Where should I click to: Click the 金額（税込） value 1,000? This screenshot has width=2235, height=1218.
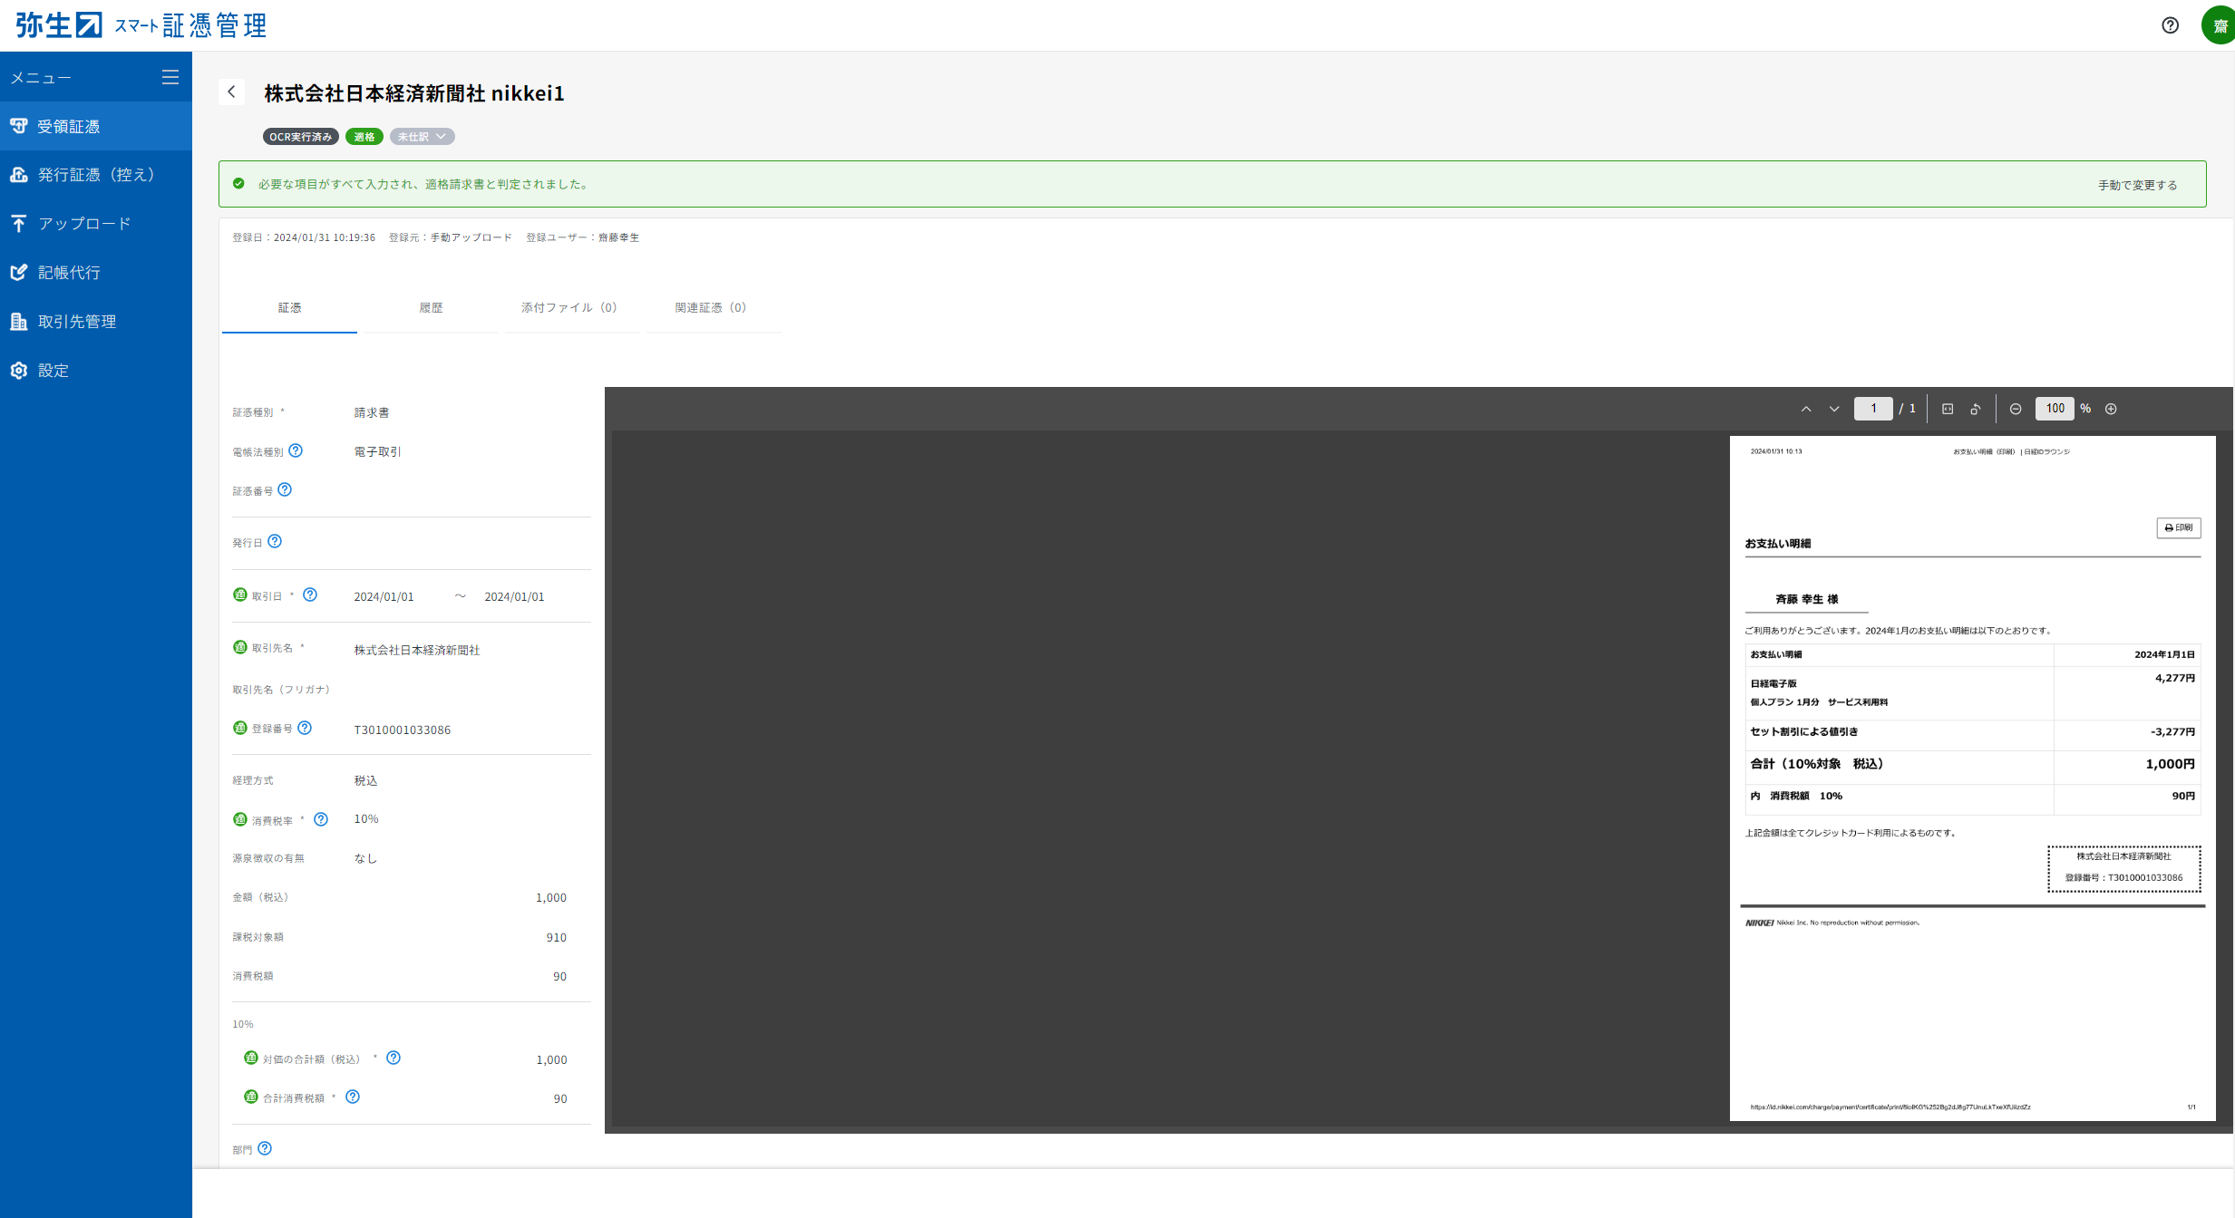(550, 897)
